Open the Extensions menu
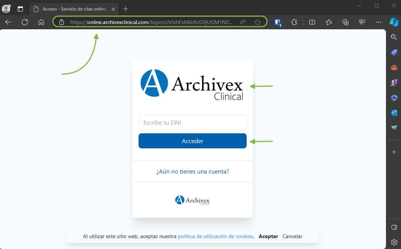Screen dimensions: 401x249 click(294, 22)
